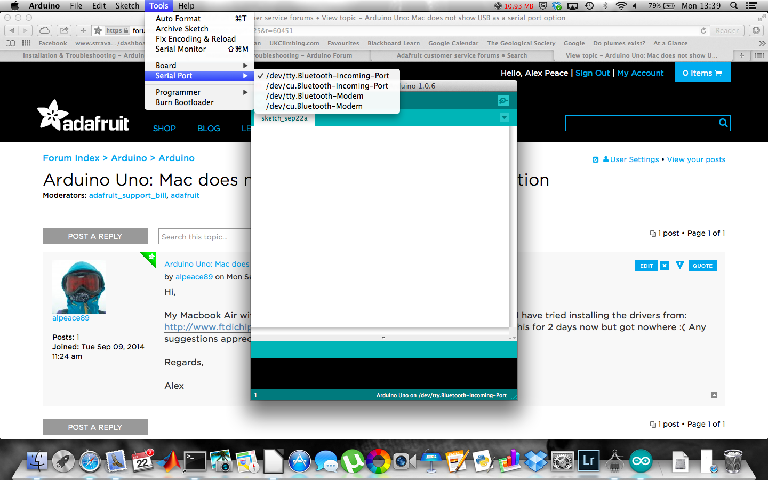Open the User Settings link
768x480 pixels.
pyautogui.click(x=635, y=159)
